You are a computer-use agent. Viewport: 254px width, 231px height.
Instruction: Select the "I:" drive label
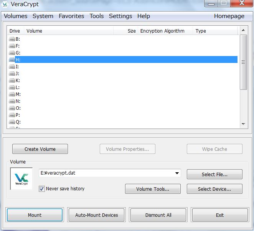(17, 67)
